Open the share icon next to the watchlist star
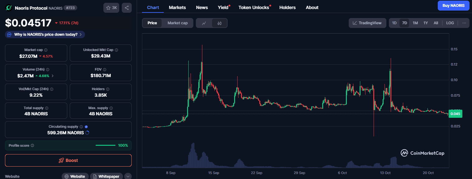472x179 pixels. click(126, 7)
